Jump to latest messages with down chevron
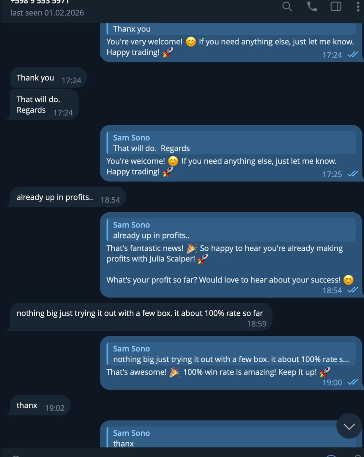364x457 pixels. pyautogui.click(x=349, y=426)
